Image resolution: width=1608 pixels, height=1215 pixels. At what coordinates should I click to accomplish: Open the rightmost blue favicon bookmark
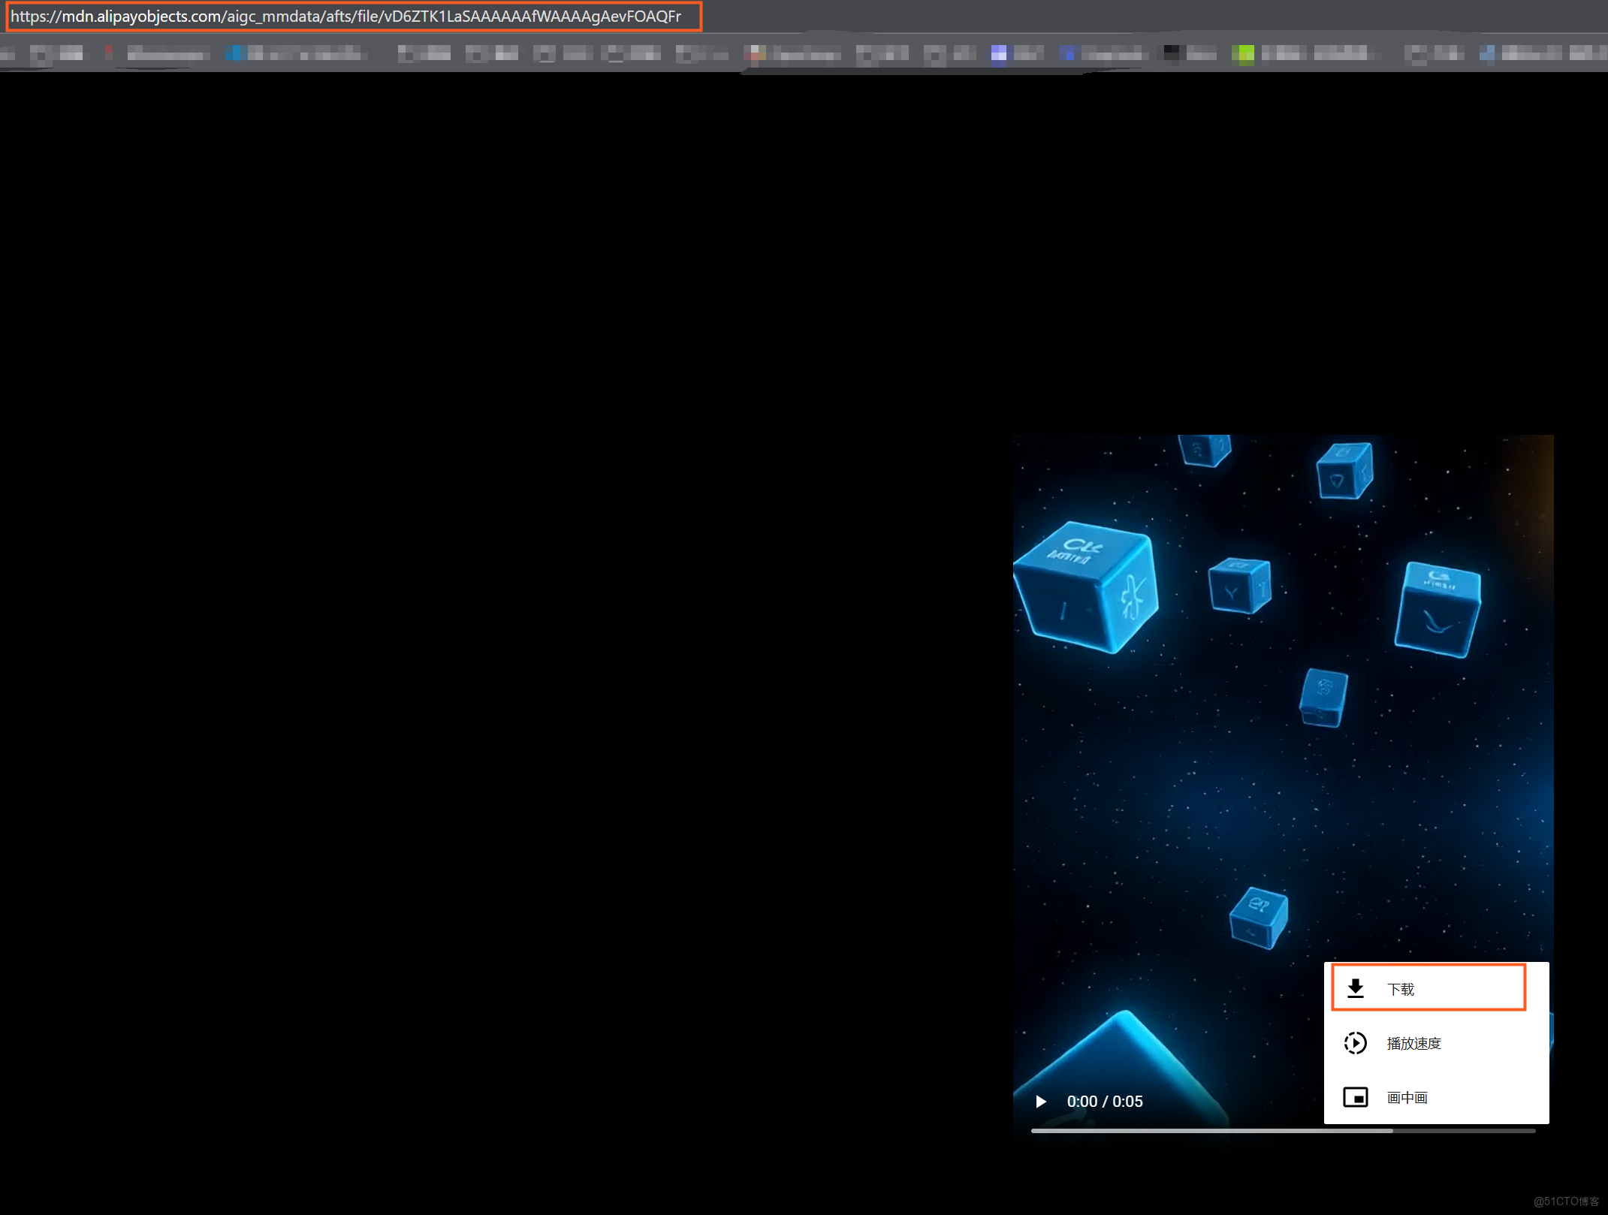(x=1487, y=53)
